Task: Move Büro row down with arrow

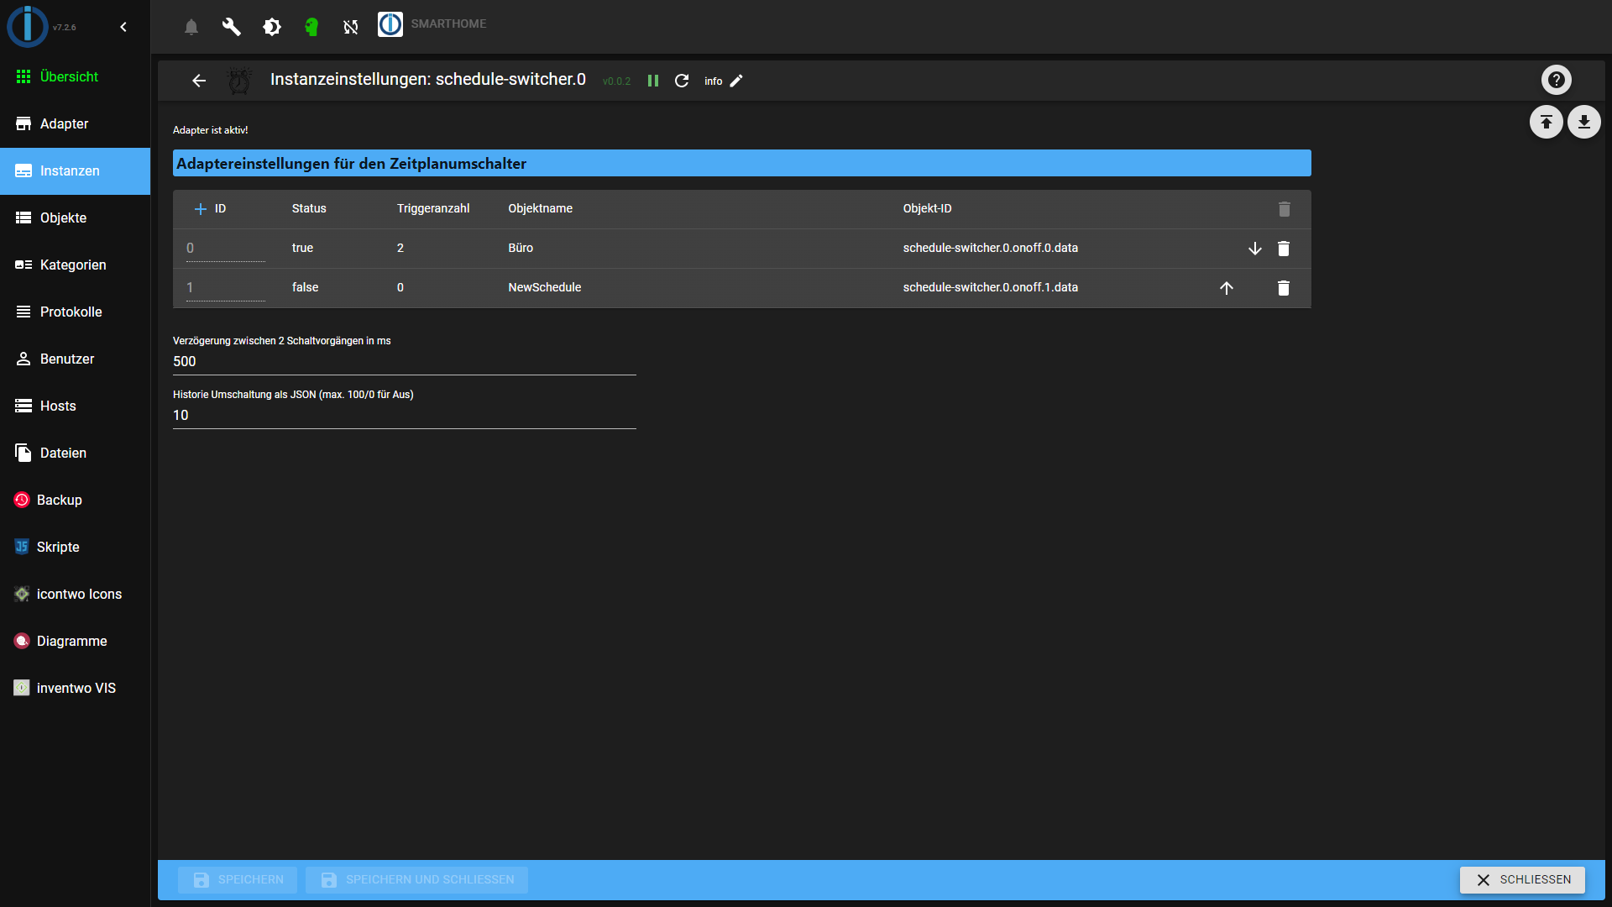Action: coord(1255,249)
